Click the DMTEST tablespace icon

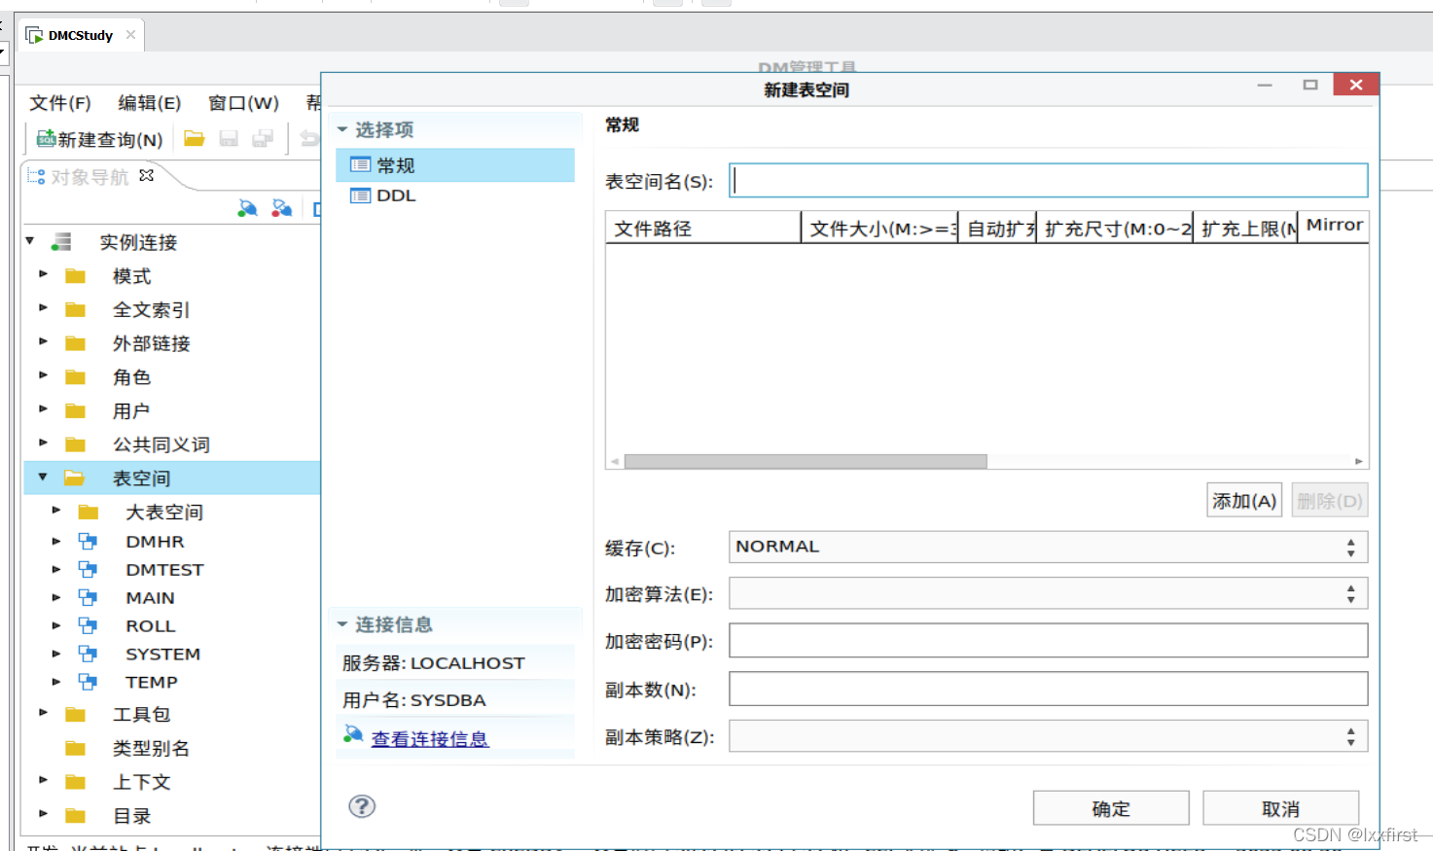pos(89,570)
